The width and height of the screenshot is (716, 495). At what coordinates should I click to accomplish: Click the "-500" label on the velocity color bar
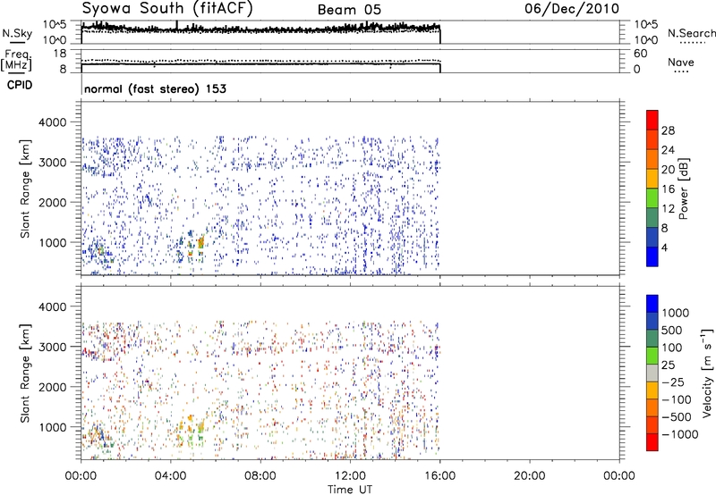point(677,416)
